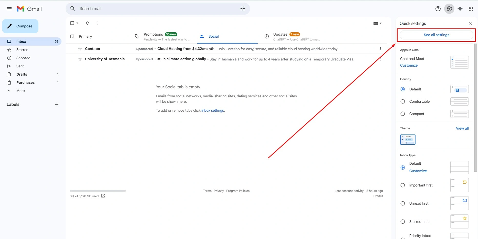Click the Starred sidebar star icon
This screenshot has width=478, height=239.
tap(9, 50)
